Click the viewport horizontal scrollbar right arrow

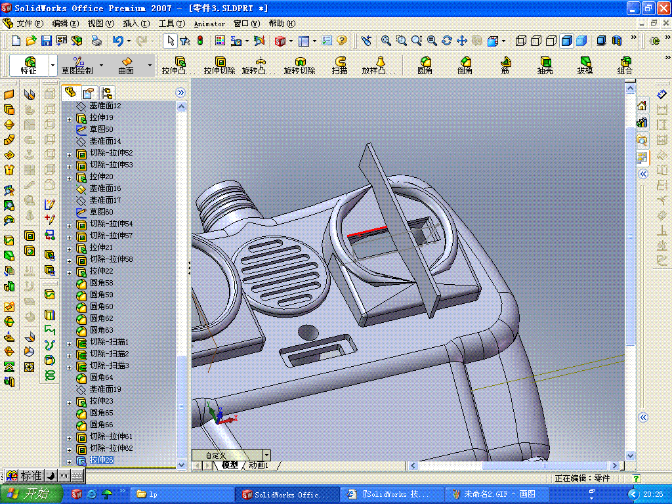tap(614, 465)
